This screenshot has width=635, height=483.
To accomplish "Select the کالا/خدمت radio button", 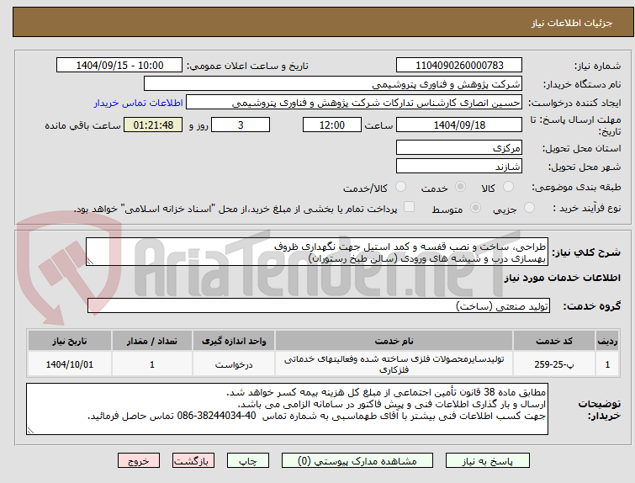I will tap(400, 187).
